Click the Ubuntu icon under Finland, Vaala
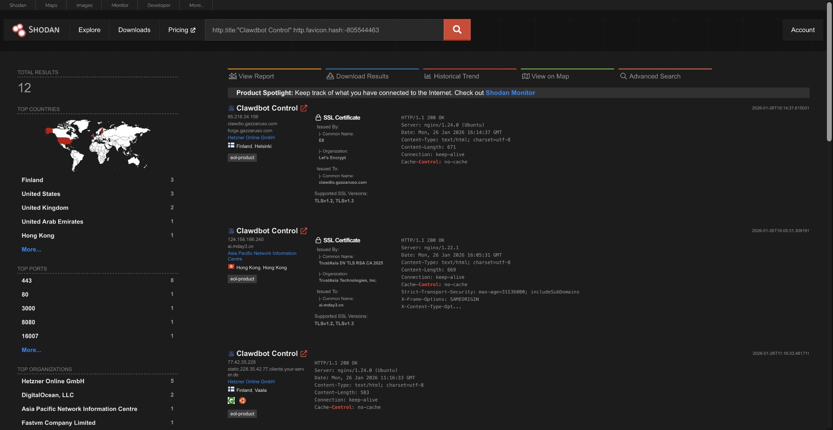This screenshot has width=833, height=430. coord(242,401)
